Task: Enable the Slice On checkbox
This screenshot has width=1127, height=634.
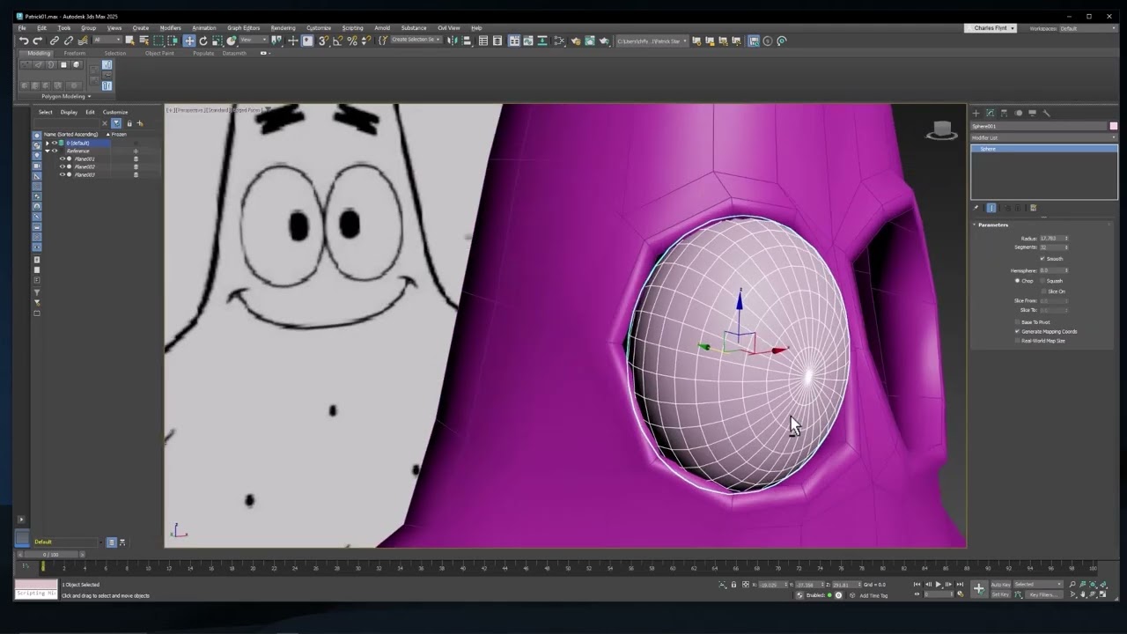Action: (1044, 291)
